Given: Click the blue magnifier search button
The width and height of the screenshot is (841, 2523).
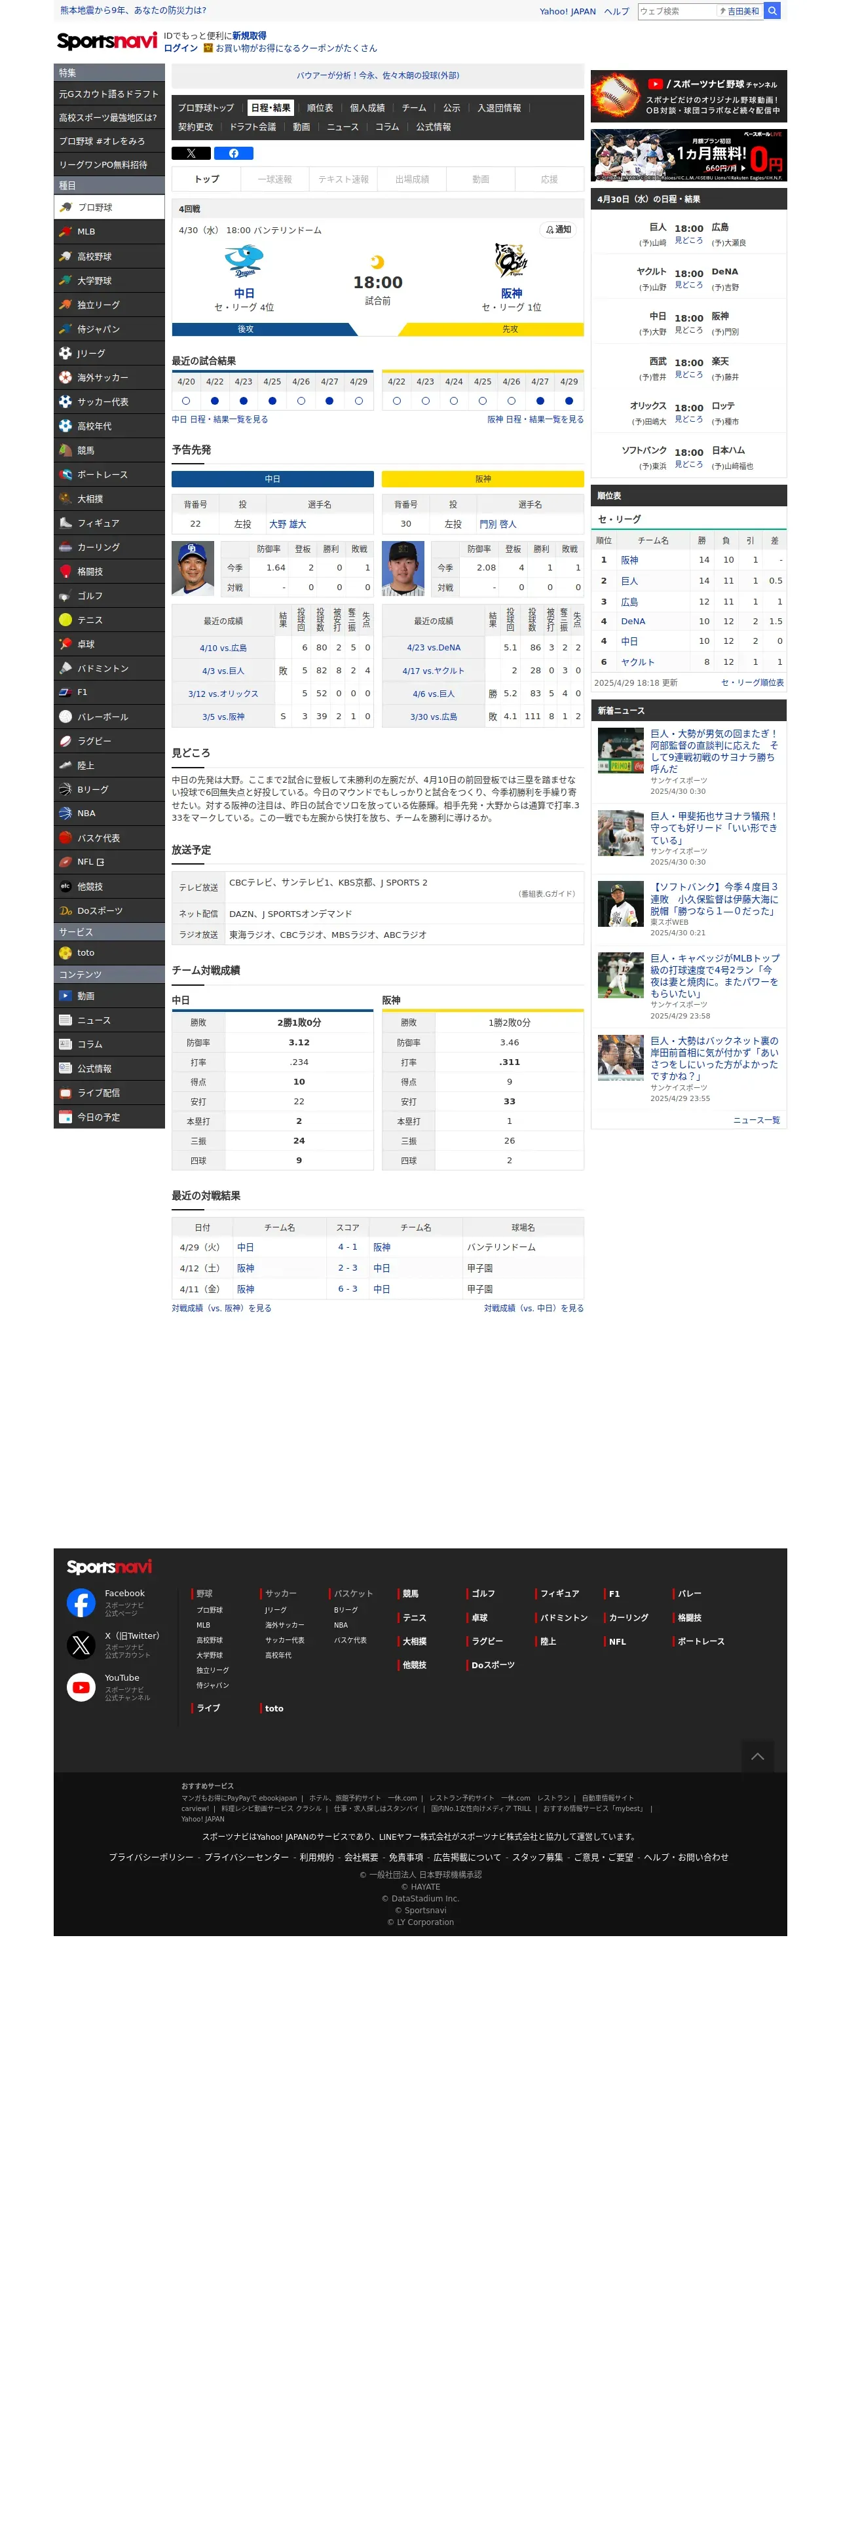Looking at the screenshot, I should pyautogui.click(x=772, y=10).
